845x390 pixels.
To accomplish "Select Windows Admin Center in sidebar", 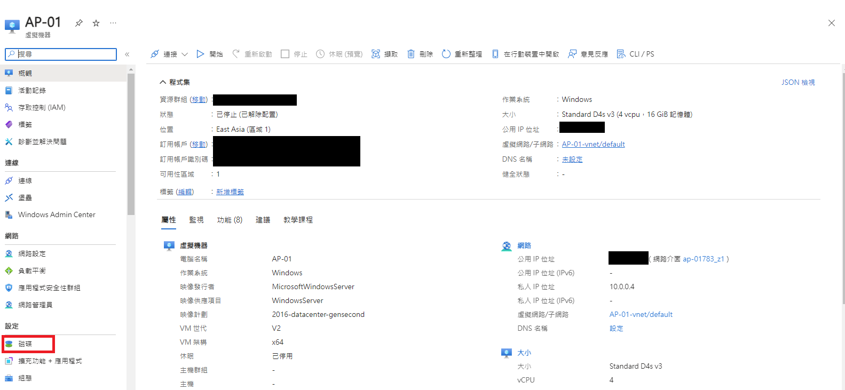I will 57,214.
